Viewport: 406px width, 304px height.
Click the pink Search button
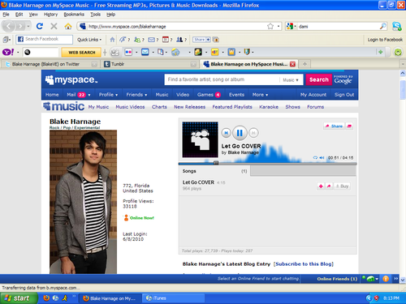click(319, 79)
